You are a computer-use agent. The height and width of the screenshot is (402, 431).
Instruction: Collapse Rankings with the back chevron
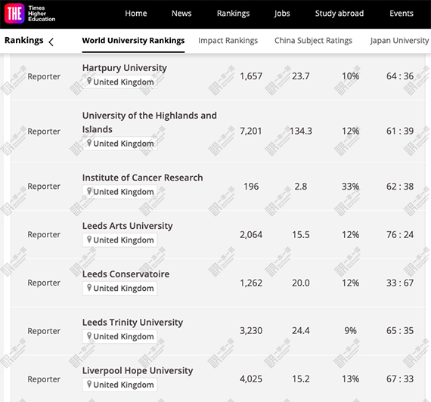[x=51, y=42]
